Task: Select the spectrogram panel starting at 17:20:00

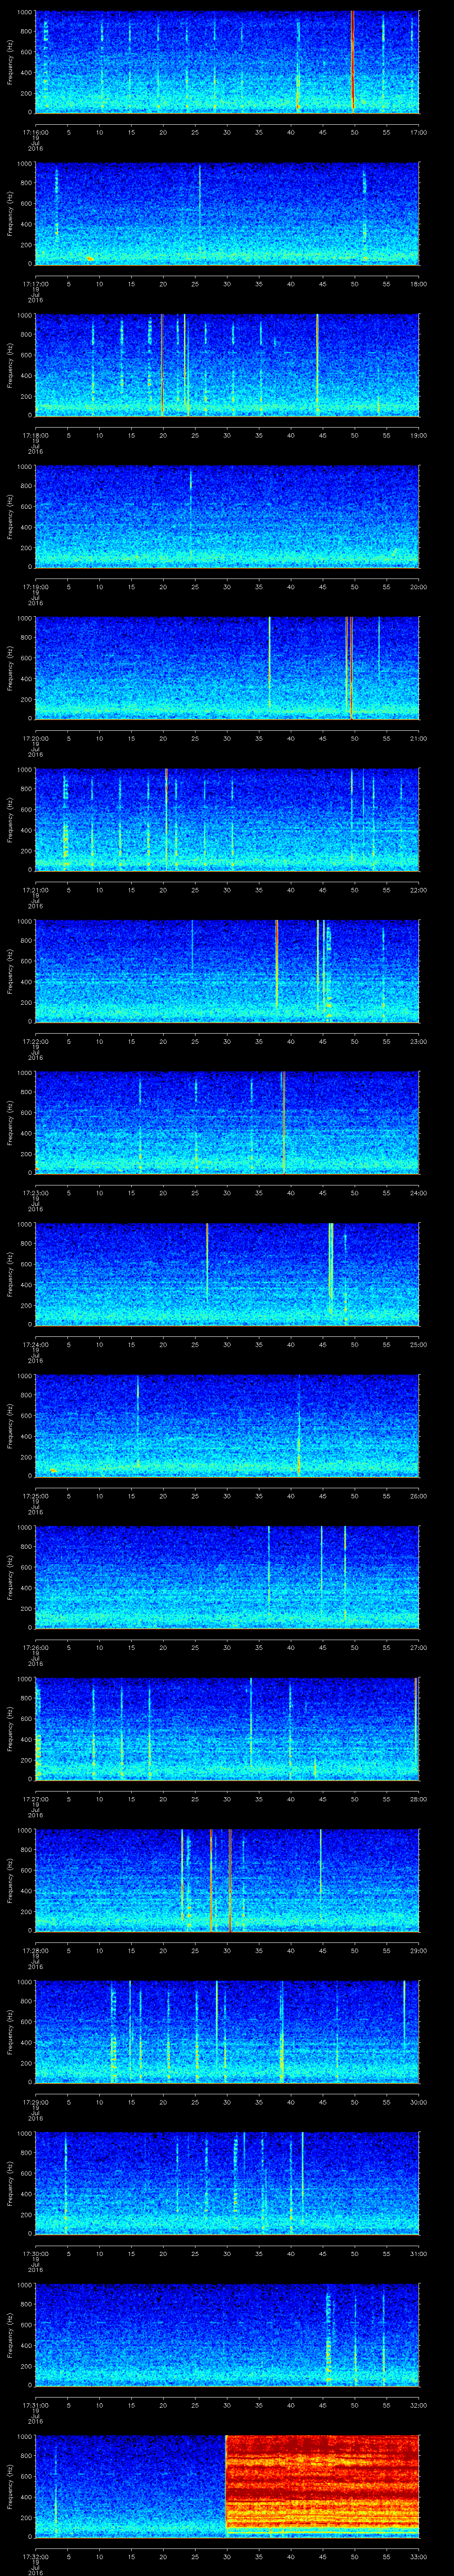Action: pos(227,668)
